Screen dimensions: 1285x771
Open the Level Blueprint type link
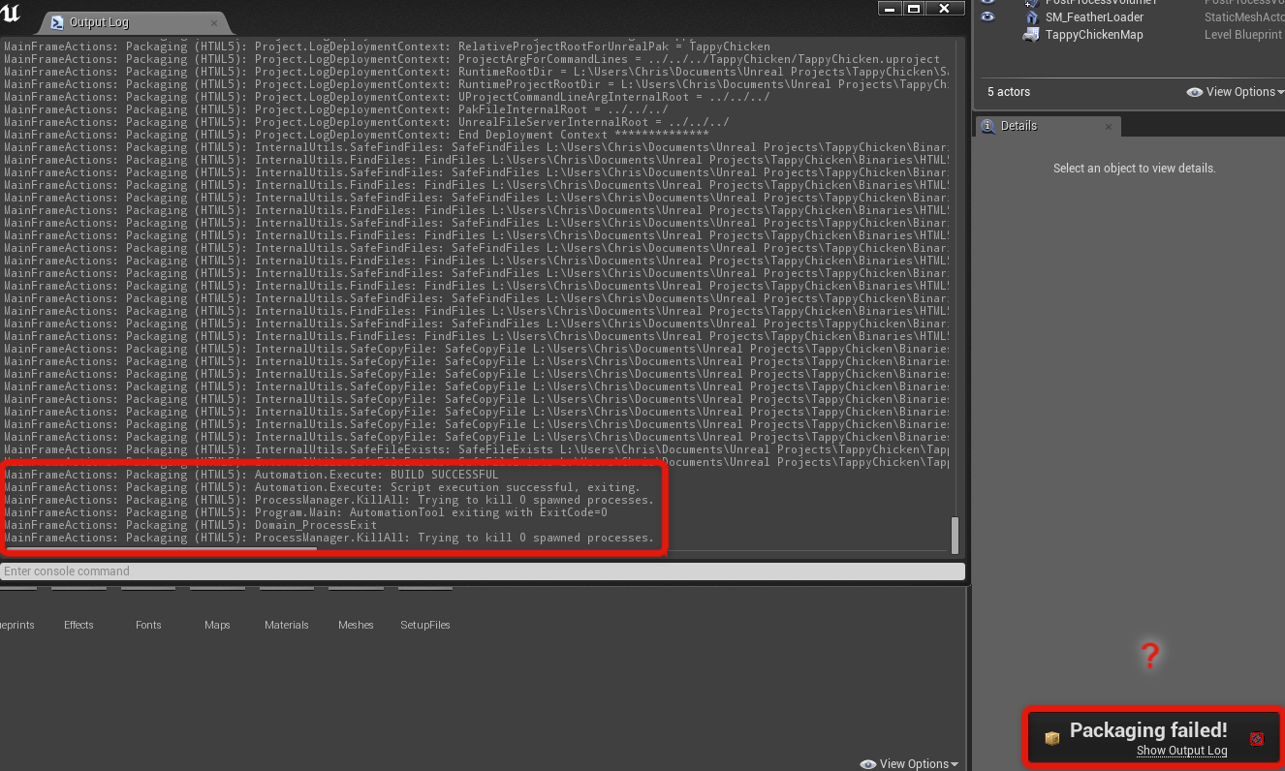(x=1243, y=35)
